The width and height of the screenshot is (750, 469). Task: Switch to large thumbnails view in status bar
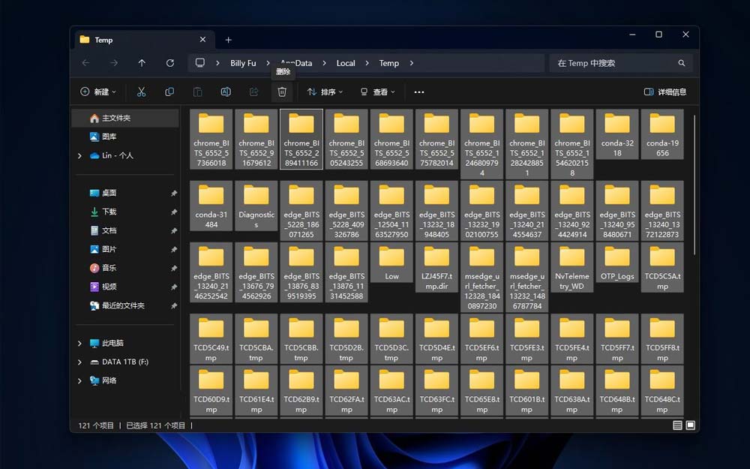coord(691,425)
